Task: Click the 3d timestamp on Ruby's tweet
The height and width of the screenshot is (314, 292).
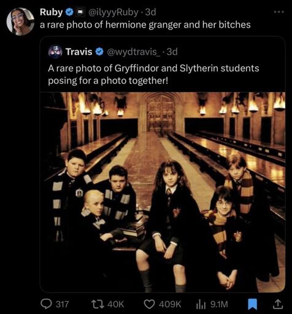Action: pyautogui.click(x=150, y=12)
